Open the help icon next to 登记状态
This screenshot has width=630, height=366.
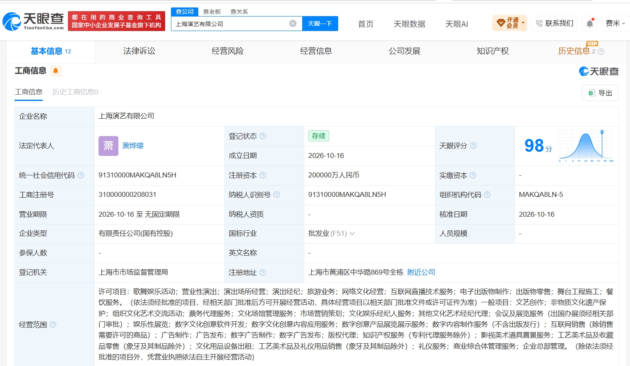click(x=263, y=136)
